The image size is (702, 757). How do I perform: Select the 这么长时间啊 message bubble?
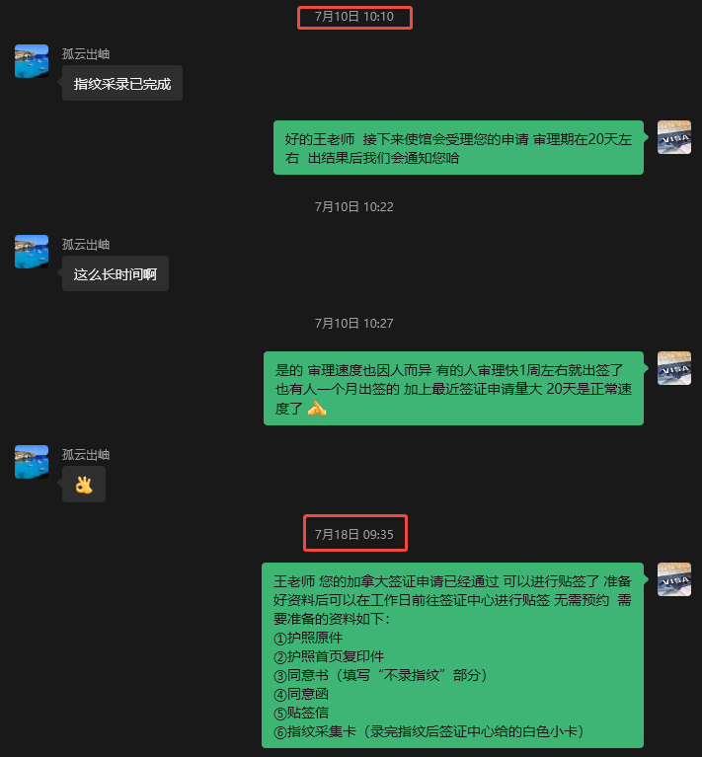pos(116,273)
